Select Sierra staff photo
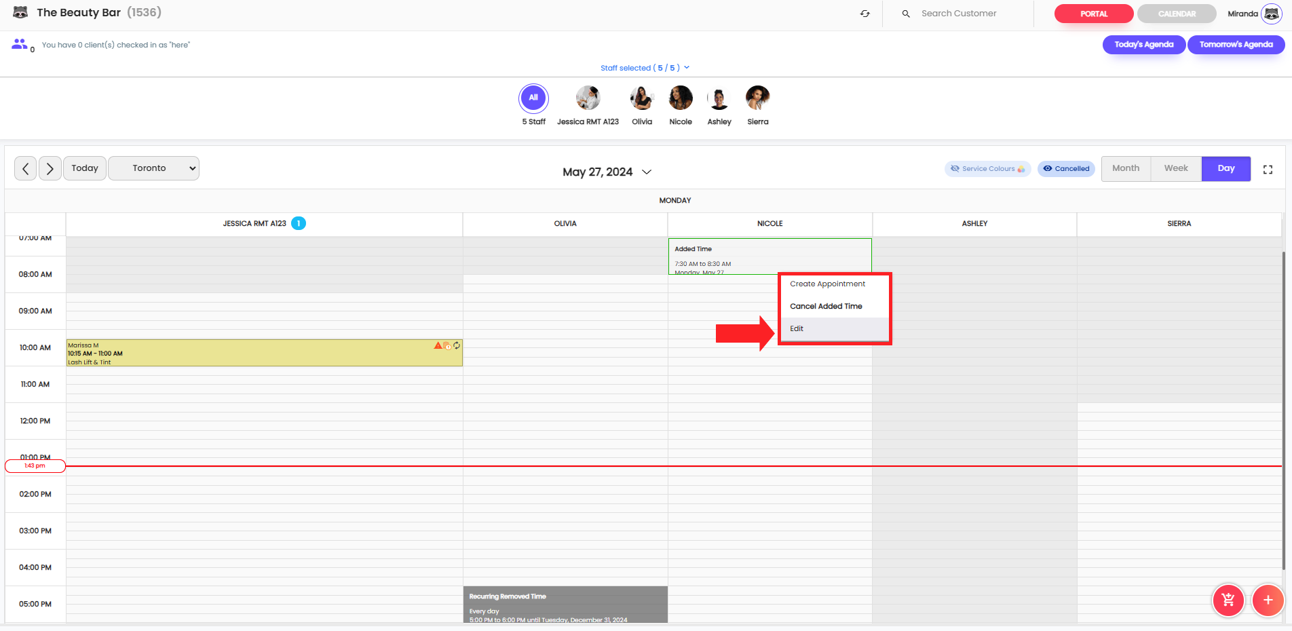This screenshot has height=631, width=1292. (758, 98)
